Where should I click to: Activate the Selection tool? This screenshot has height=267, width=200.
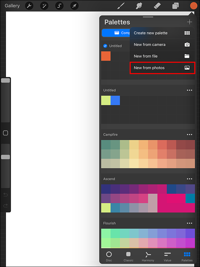tap(59, 6)
